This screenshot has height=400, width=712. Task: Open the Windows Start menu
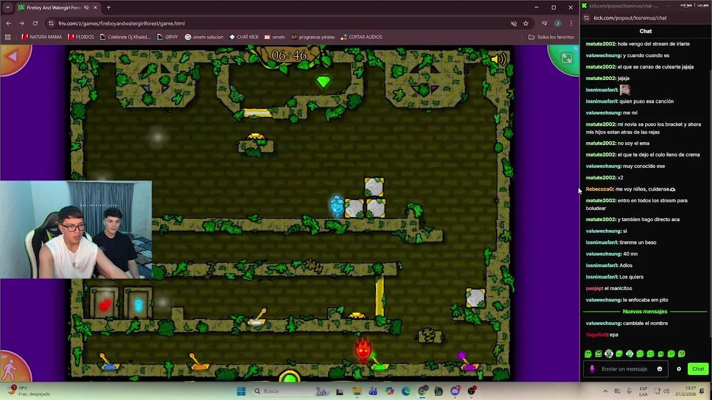[x=241, y=391]
